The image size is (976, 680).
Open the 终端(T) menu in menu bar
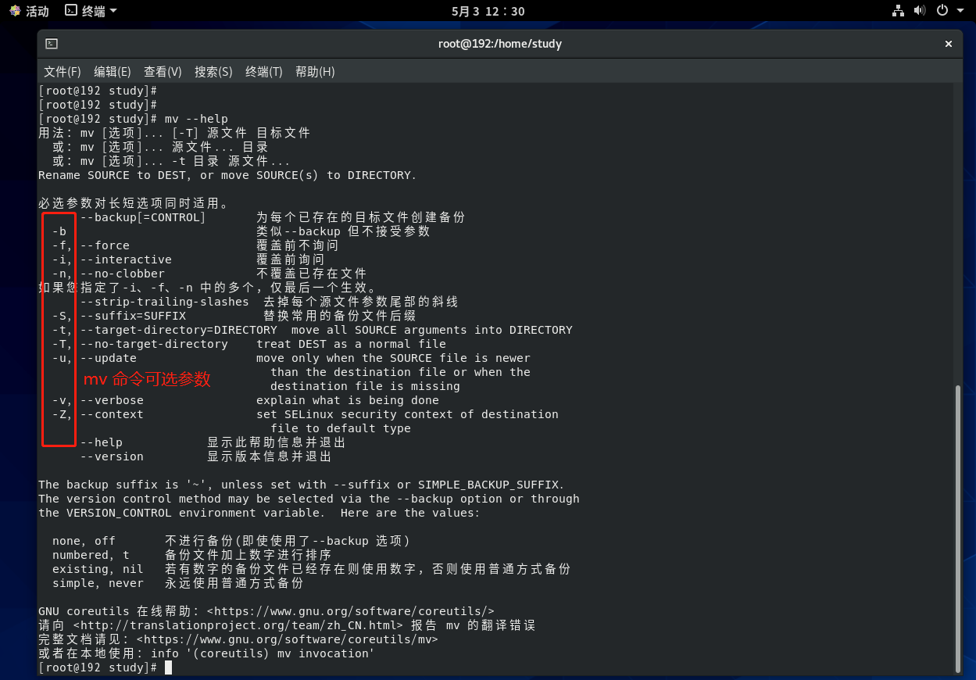(263, 72)
